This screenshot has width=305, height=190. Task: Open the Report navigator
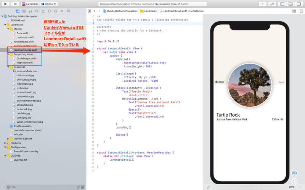69,11
